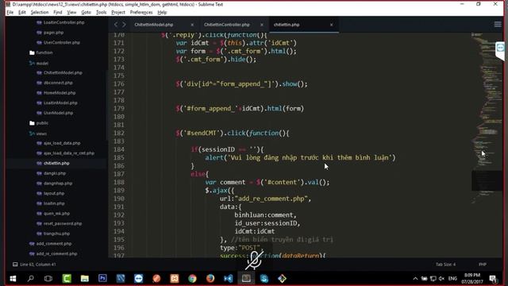508x286 pixels.
Task: Open Task View from the taskbar
Action: pos(48,279)
